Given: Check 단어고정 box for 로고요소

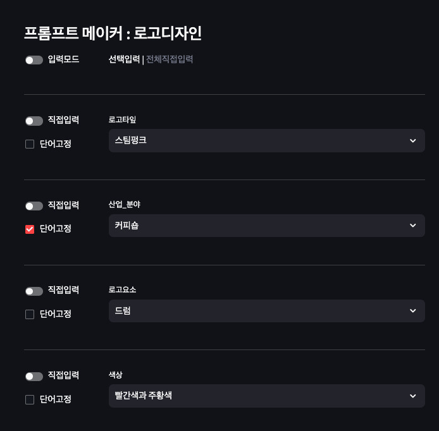Looking at the screenshot, I should (x=30, y=315).
